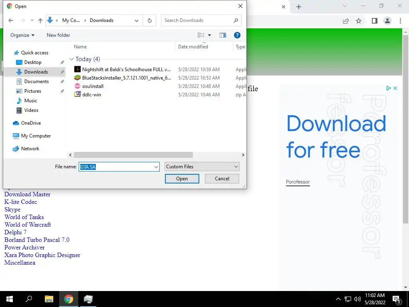
Task: Select OneDrive in the sidebar
Action: coord(31,123)
